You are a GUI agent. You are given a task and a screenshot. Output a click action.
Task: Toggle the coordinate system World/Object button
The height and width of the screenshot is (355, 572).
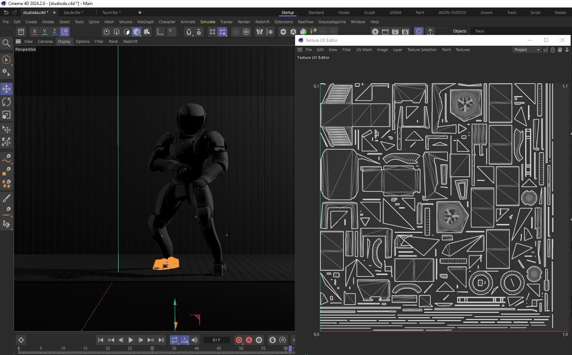click(65, 32)
